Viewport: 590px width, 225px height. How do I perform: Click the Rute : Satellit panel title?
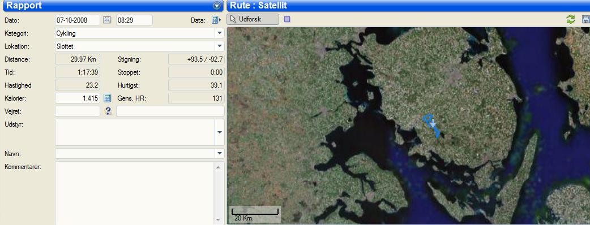click(259, 5)
